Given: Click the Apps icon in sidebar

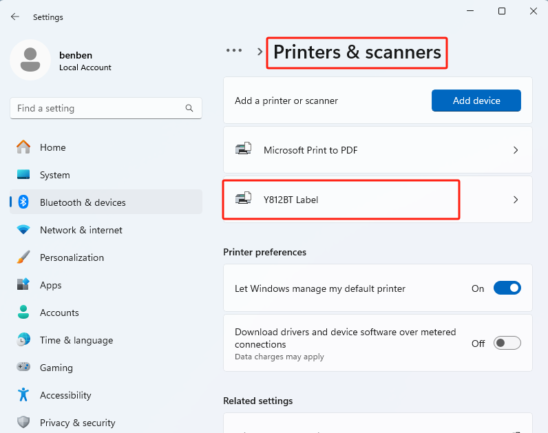Looking at the screenshot, I should [x=23, y=284].
